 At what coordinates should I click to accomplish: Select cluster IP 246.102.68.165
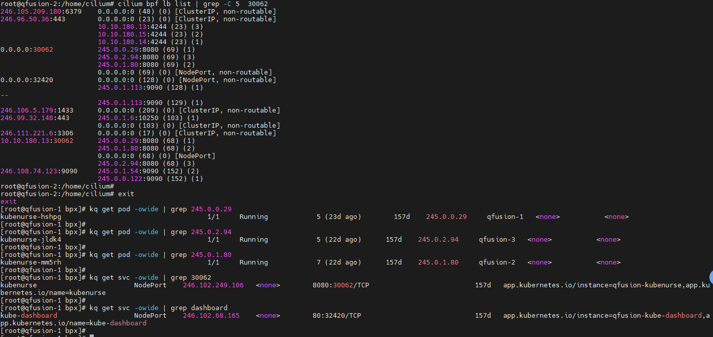click(211, 315)
